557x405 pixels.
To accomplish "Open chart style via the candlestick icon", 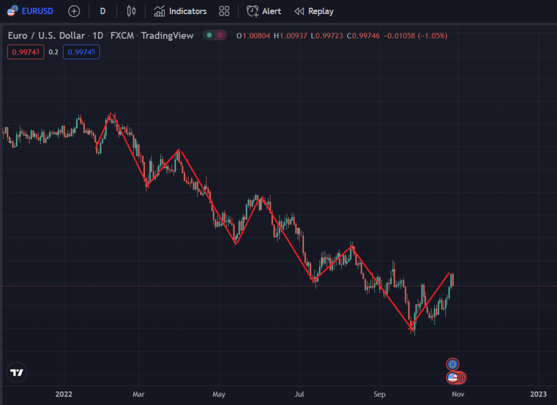I will pos(131,11).
